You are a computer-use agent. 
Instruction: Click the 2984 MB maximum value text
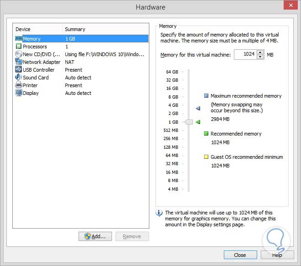[220, 119]
